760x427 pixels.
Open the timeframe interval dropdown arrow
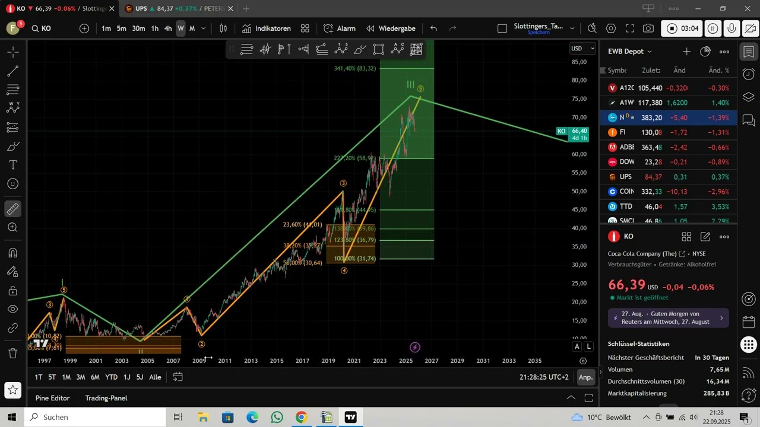(204, 28)
